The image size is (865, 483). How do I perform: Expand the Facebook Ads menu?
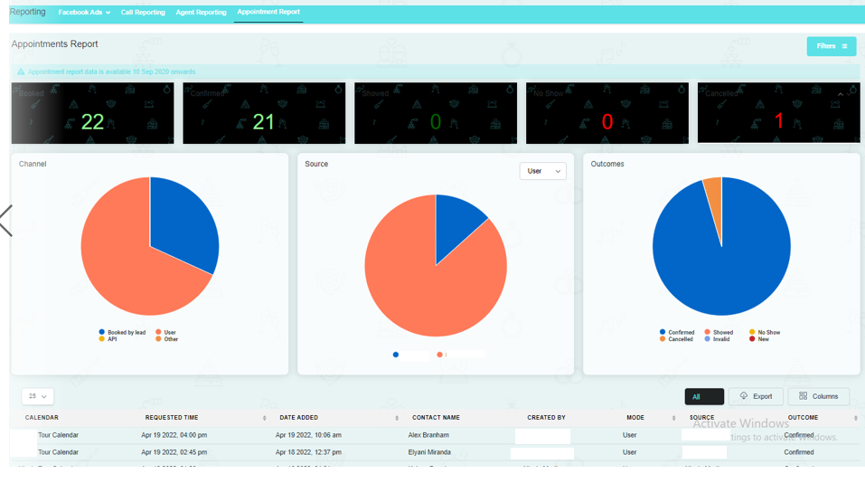pyautogui.click(x=84, y=12)
